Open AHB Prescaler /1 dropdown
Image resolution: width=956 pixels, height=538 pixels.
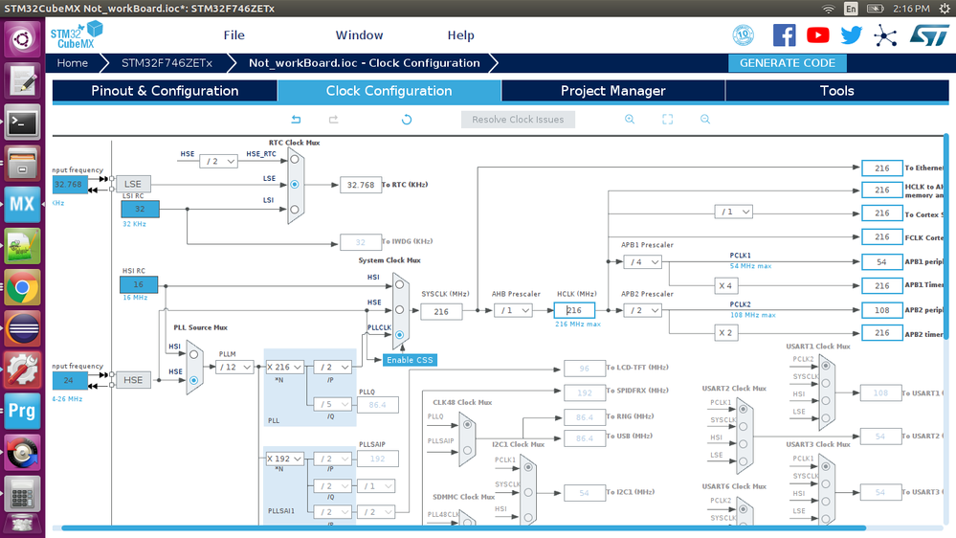[x=513, y=310]
